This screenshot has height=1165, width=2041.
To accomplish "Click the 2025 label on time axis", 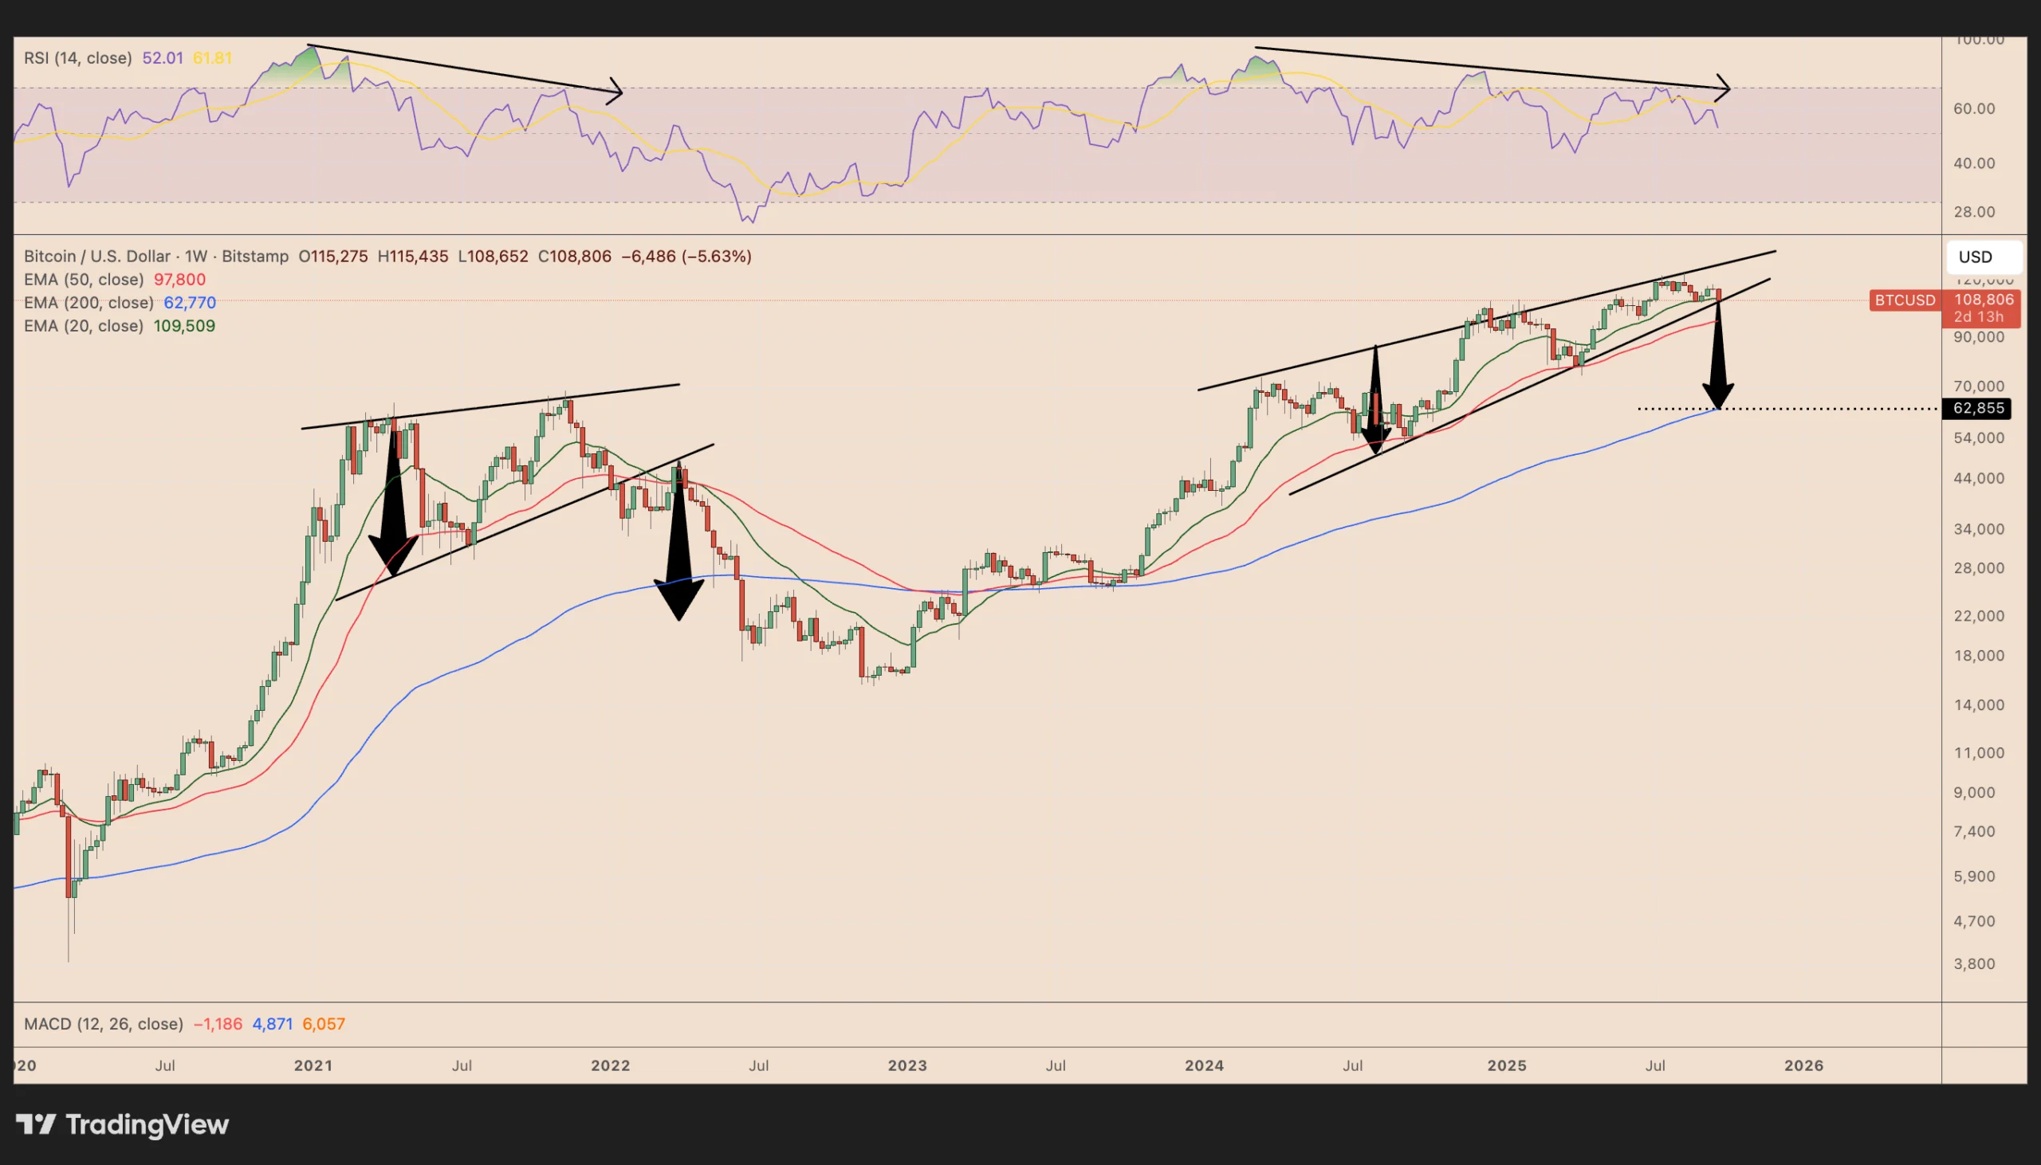I will pyautogui.click(x=1506, y=1065).
